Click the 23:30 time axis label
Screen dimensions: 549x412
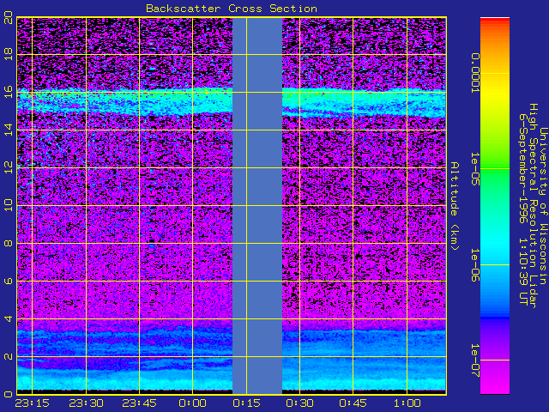86,403
